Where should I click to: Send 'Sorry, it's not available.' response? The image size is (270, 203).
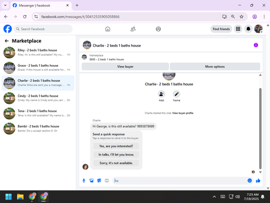116,163
